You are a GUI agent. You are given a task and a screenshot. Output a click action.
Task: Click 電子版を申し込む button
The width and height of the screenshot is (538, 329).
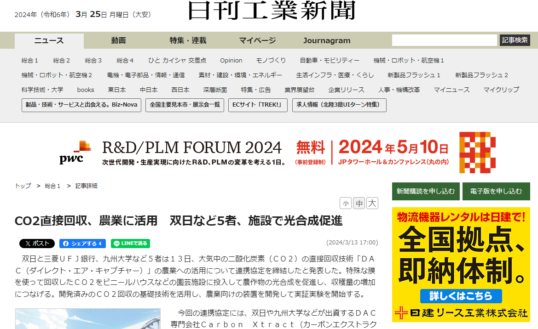[496, 191]
